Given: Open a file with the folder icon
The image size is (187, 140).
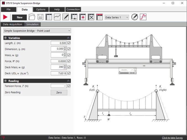Looking at the screenshot, I should (x=32, y=17).
